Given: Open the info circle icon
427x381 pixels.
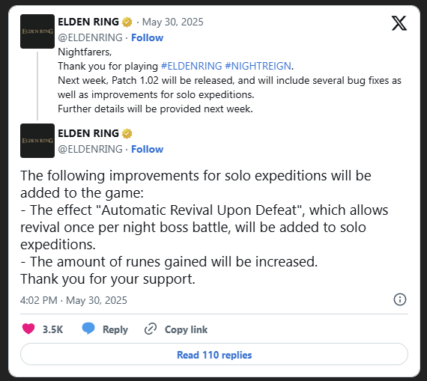Looking at the screenshot, I should pyautogui.click(x=400, y=299).
